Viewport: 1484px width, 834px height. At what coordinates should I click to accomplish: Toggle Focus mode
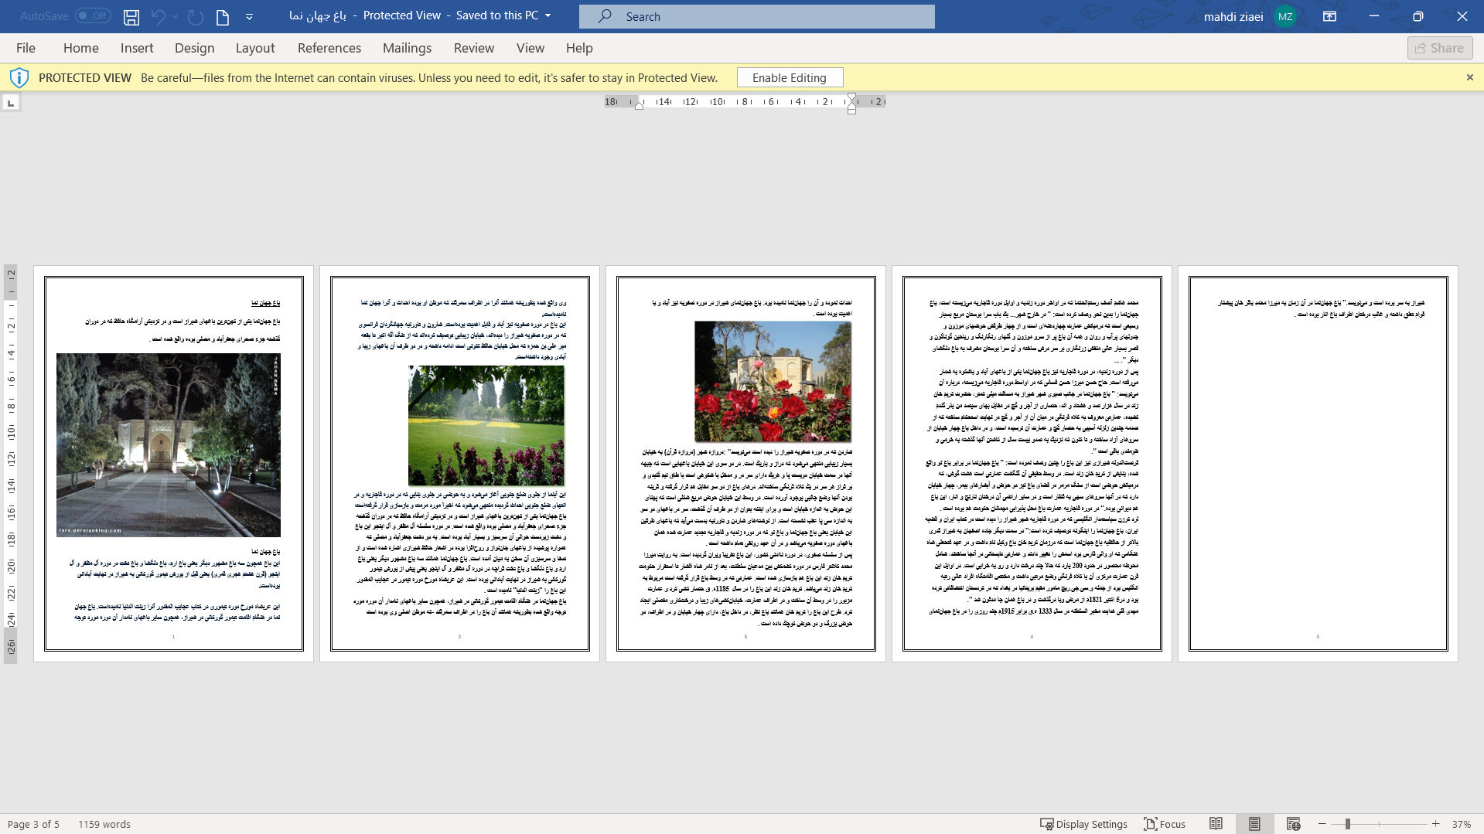pyautogui.click(x=1165, y=824)
